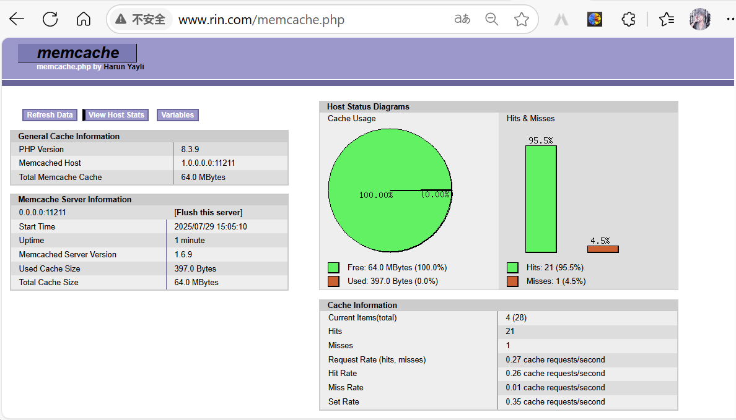Select Total Memcache Cache 64.0 MBytes value

203,177
